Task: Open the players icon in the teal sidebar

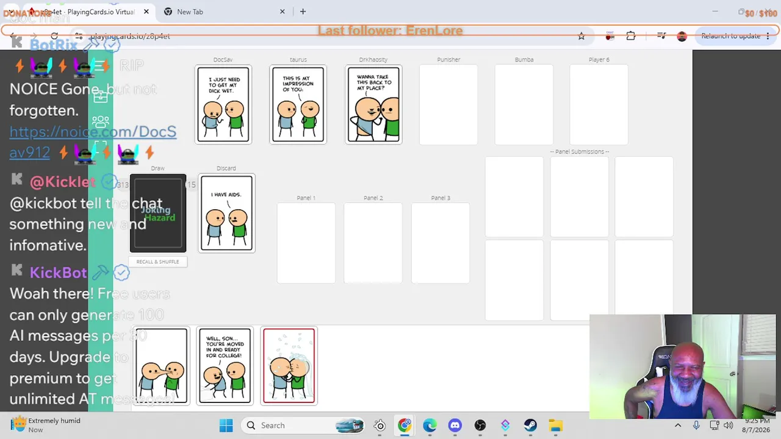Action: [101, 122]
